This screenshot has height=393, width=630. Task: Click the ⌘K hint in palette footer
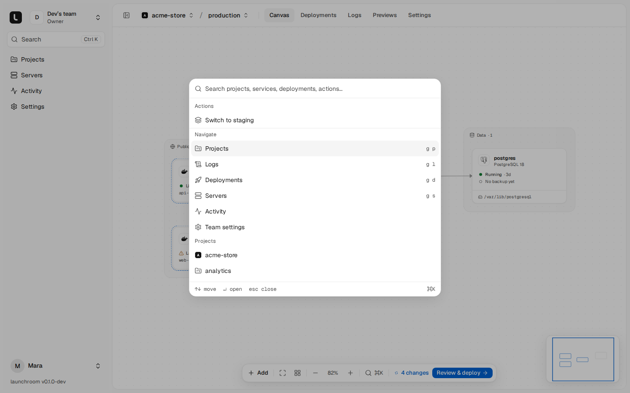click(x=431, y=289)
